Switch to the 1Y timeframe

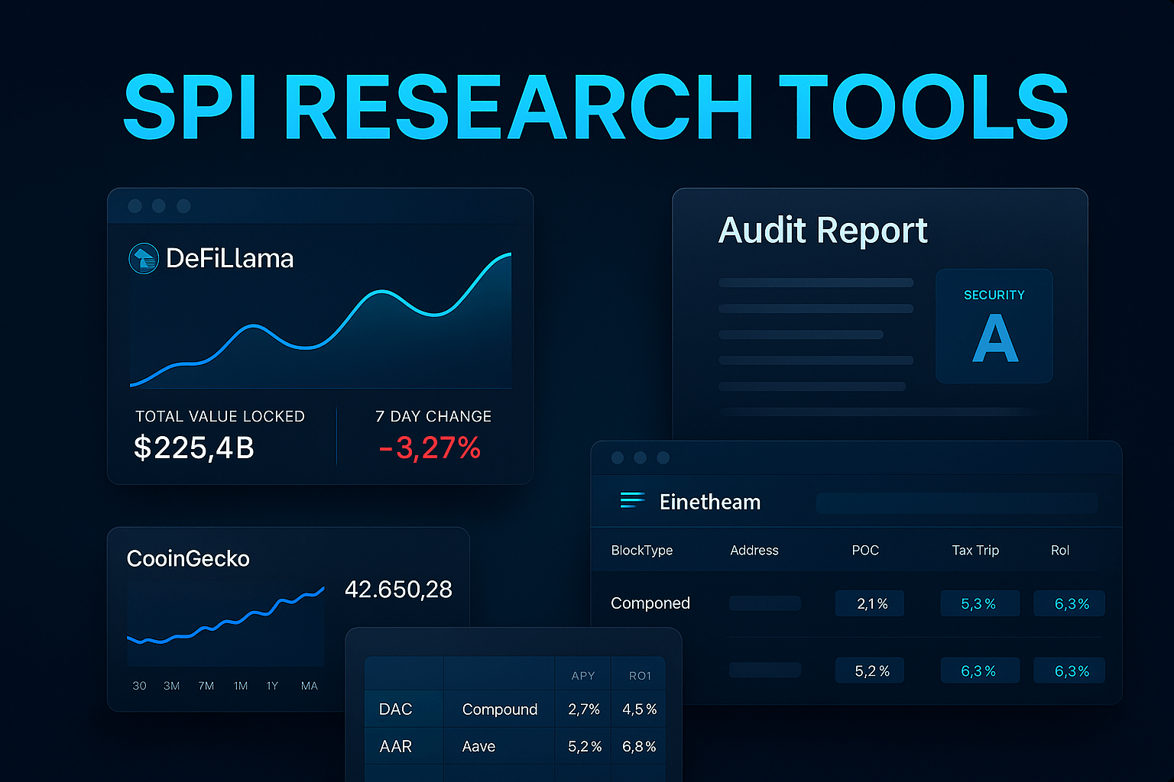[272, 686]
